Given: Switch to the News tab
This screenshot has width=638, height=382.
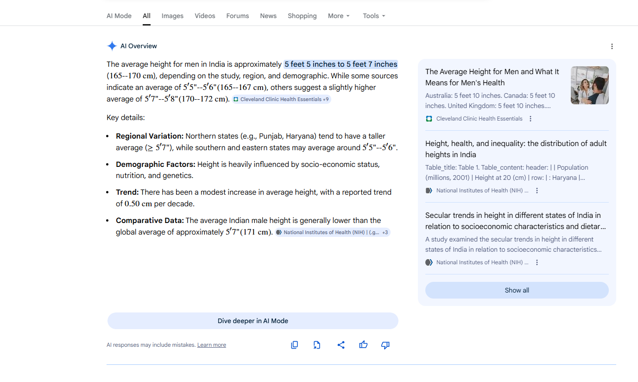Looking at the screenshot, I should click(x=268, y=16).
